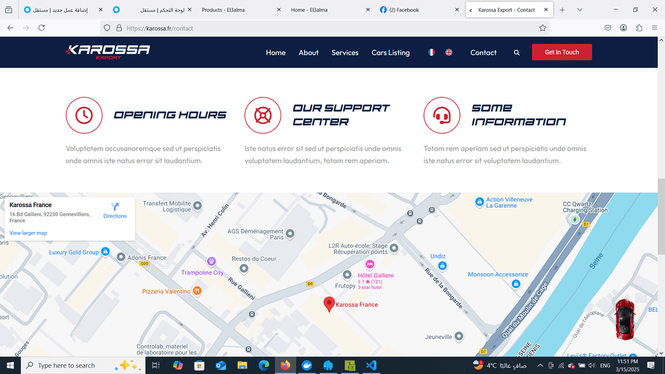The image size is (665, 374).
Task: Select Pizzeria Valentino marker on the map
Action: pos(197,291)
